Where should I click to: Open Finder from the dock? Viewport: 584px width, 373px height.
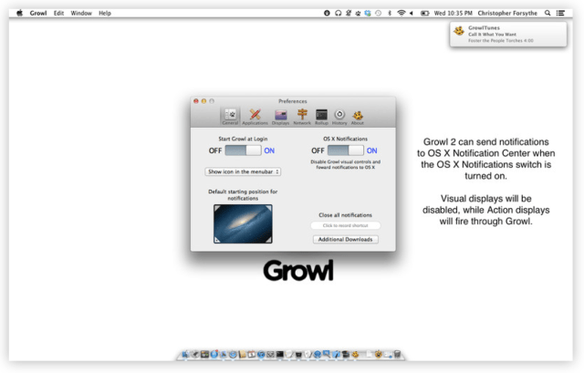click(186, 354)
